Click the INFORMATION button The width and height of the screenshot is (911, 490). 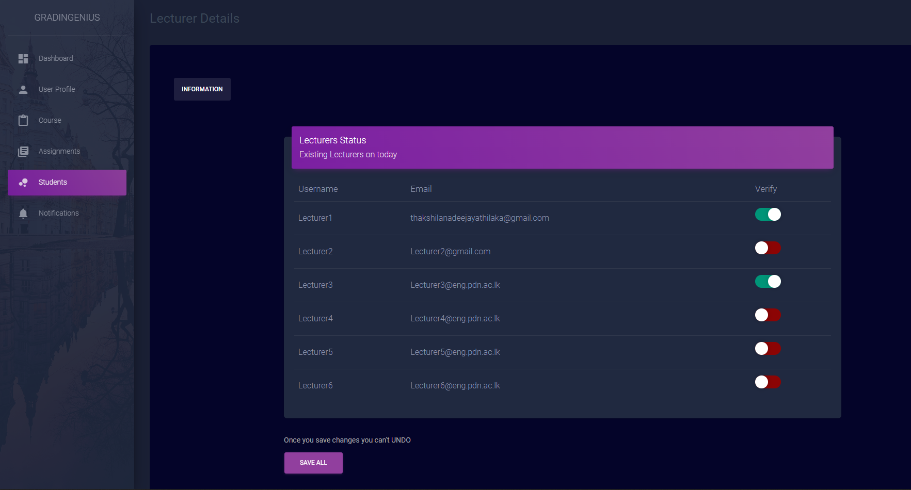point(202,89)
